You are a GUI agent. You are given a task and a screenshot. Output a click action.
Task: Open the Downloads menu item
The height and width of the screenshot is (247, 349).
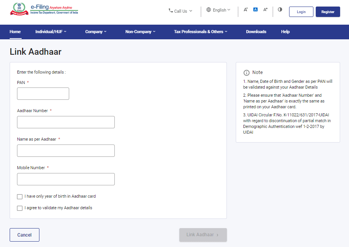point(256,32)
